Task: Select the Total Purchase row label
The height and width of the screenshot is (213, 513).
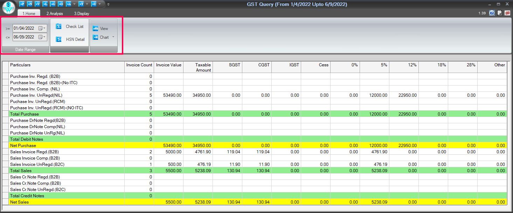Action: [25, 114]
